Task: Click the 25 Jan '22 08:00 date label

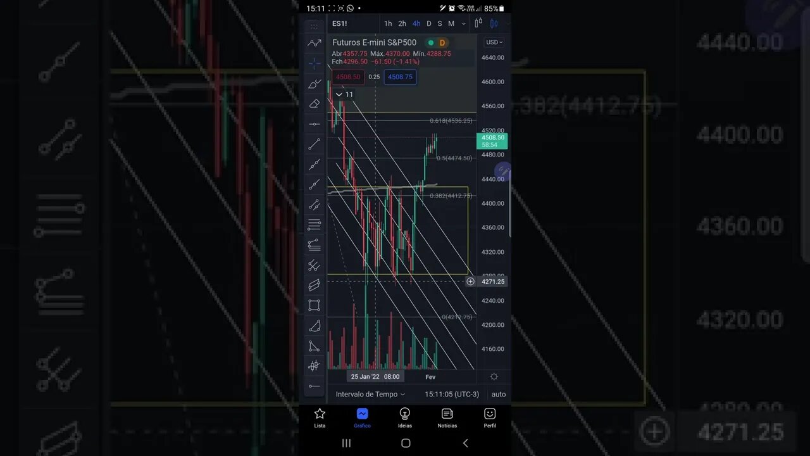Action: tap(375, 377)
